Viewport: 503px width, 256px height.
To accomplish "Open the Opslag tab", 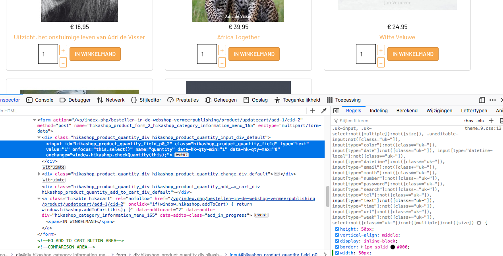I will click(x=255, y=100).
